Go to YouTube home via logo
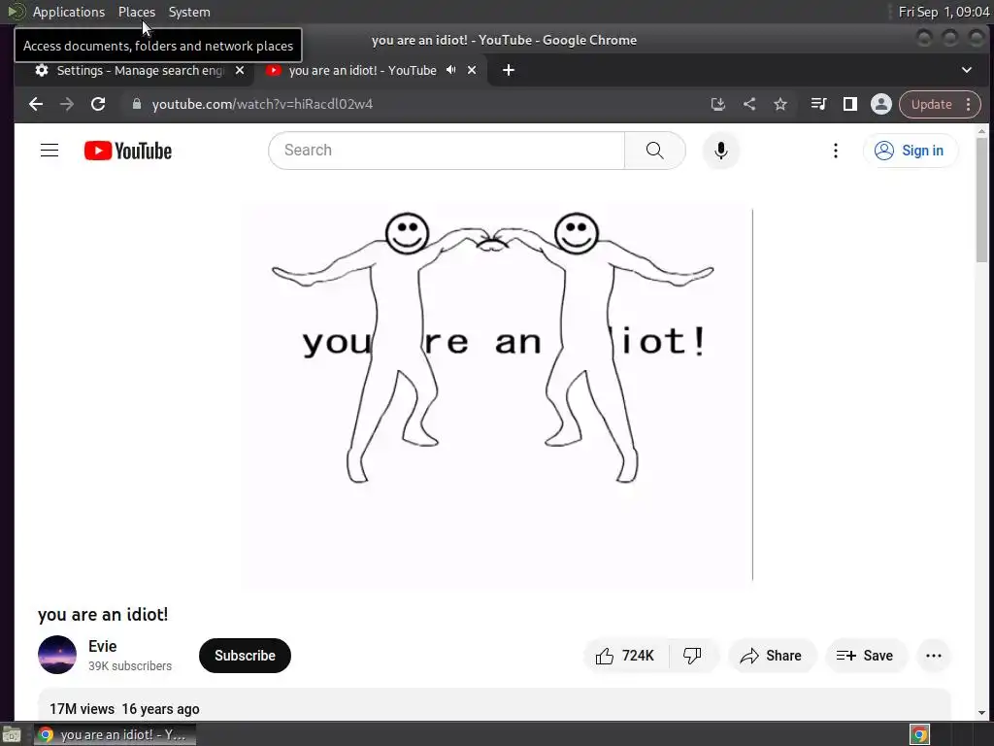 [128, 151]
